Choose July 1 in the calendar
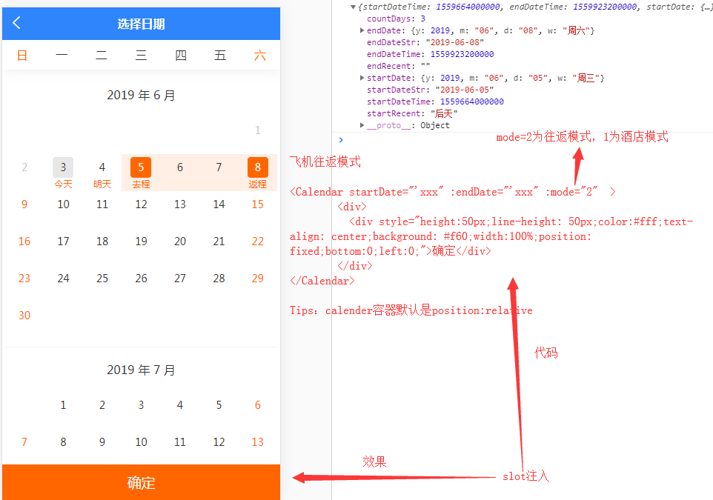The width and height of the screenshot is (713, 500). tap(63, 405)
